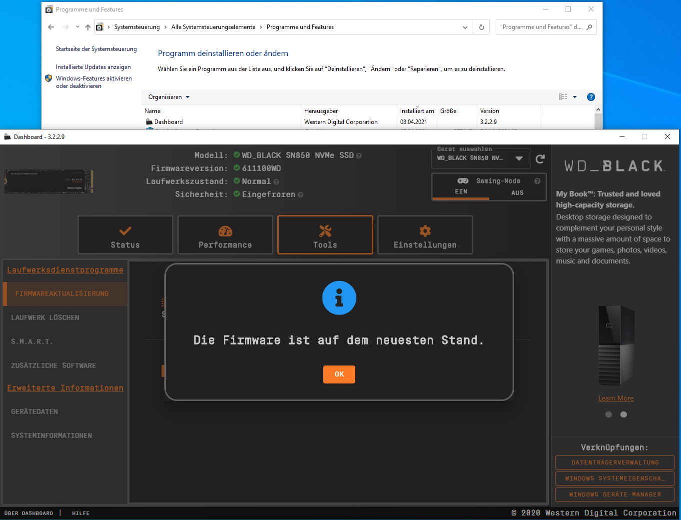Click the My Book drive product image
The height and width of the screenshot is (520, 681).
click(616, 346)
